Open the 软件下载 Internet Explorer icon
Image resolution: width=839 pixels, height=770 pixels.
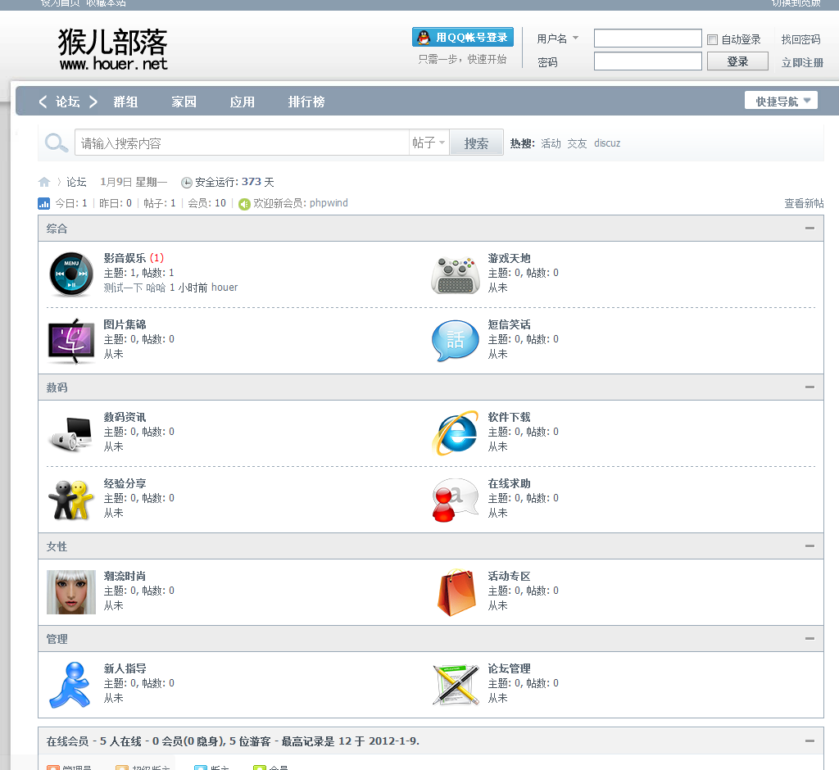pos(456,433)
